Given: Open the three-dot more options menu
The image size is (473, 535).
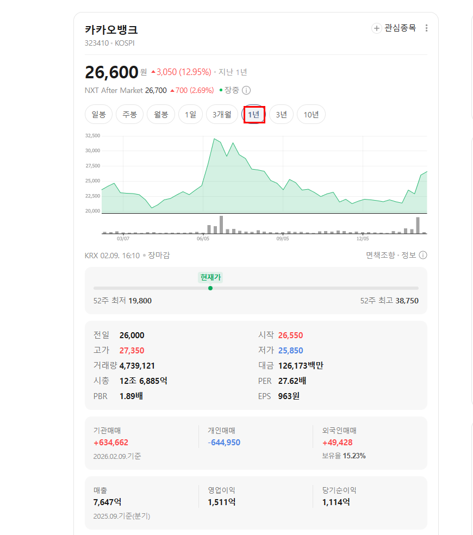Looking at the screenshot, I should [426, 28].
